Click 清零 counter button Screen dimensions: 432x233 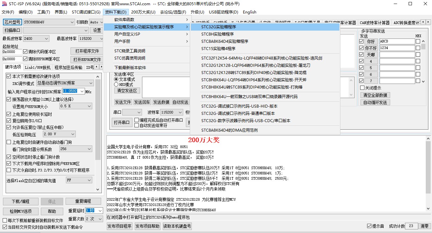click(x=424, y=226)
